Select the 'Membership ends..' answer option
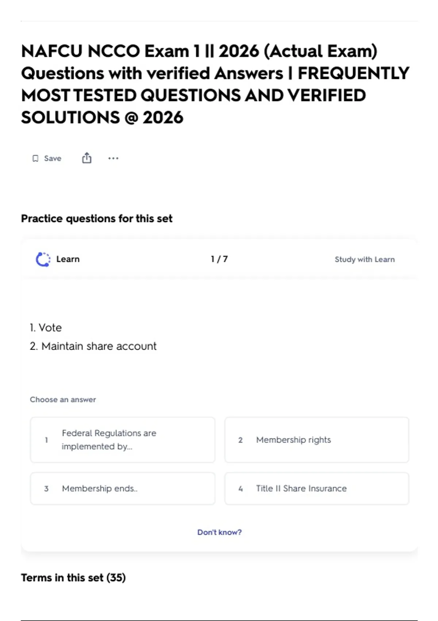The image size is (438, 621). pos(123,488)
